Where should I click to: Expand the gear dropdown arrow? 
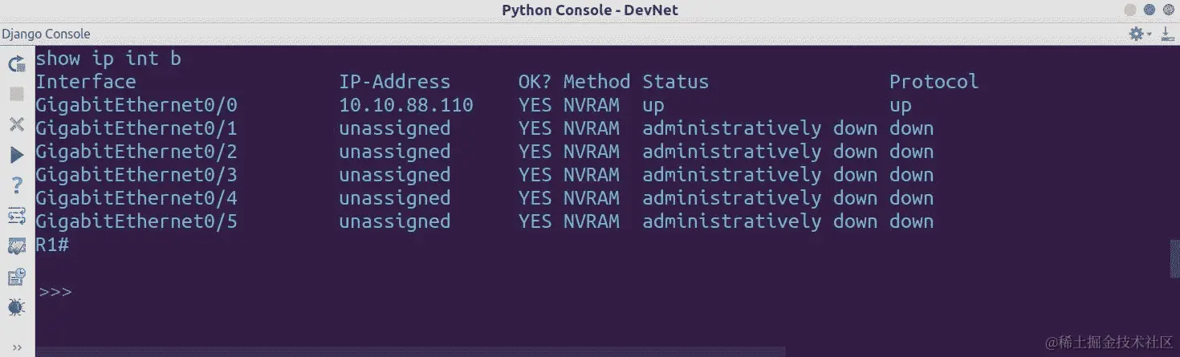pyautogui.click(x=1149, y=34)
